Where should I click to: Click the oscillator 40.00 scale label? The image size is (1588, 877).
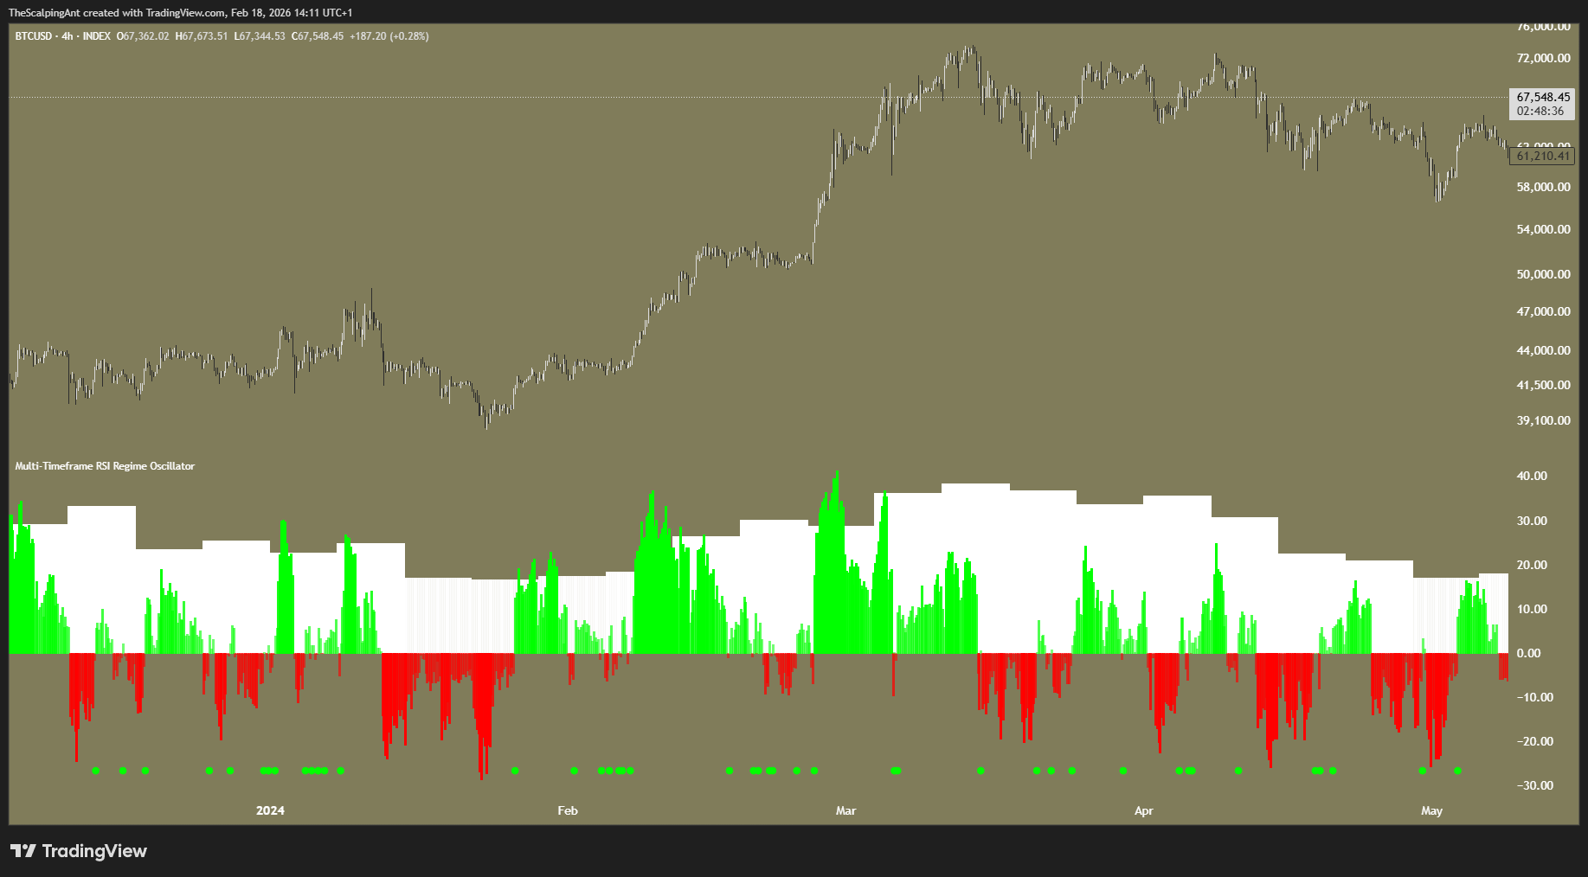(x=1532, y=477)
